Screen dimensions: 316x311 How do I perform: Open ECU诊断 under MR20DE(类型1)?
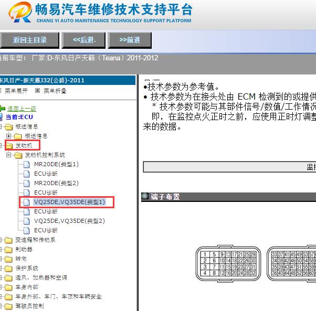coord(46,174)
